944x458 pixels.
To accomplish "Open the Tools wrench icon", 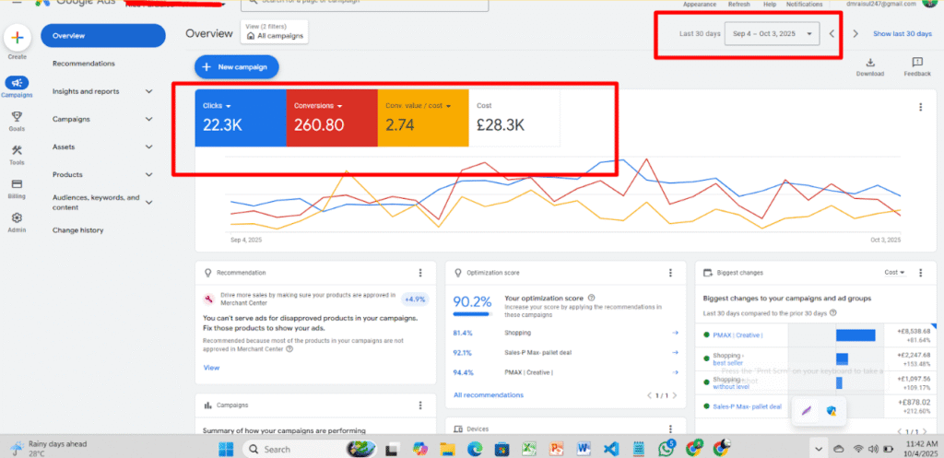I will pyautogui.click(x=17, y=150).
